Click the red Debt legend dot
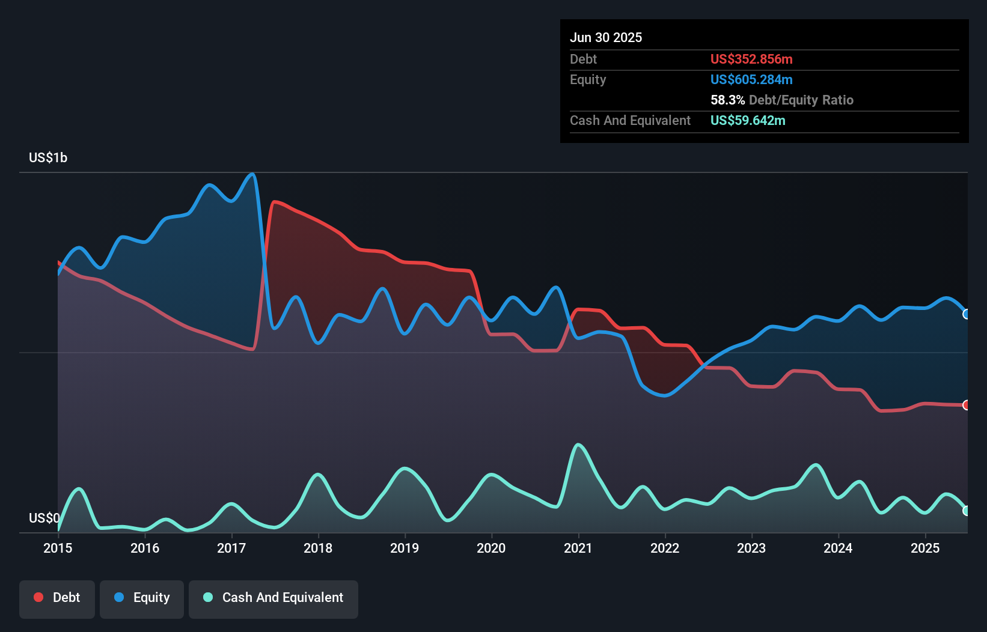Screen dimensions: 987x632 coord(37,597)
